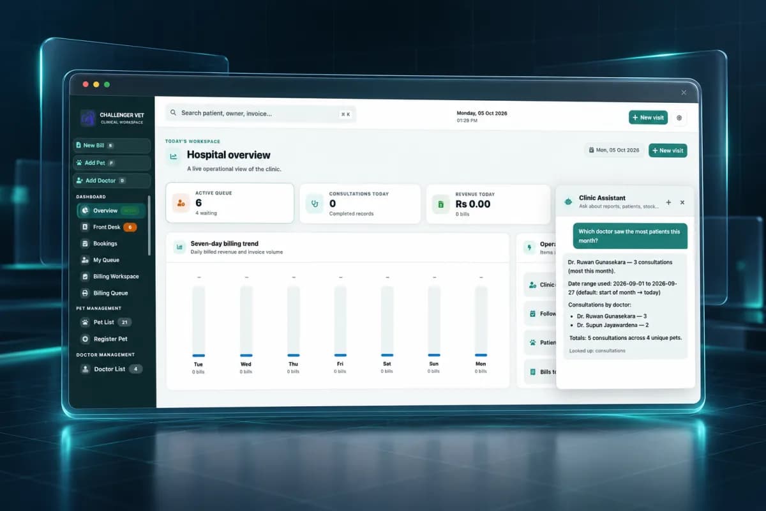Click the Hospital overview chart icon
Screen dimensions: 766x511
(174, 155)
